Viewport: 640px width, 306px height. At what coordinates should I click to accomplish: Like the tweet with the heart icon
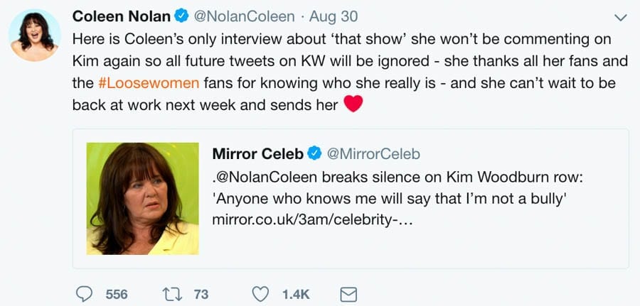point(262,294)
